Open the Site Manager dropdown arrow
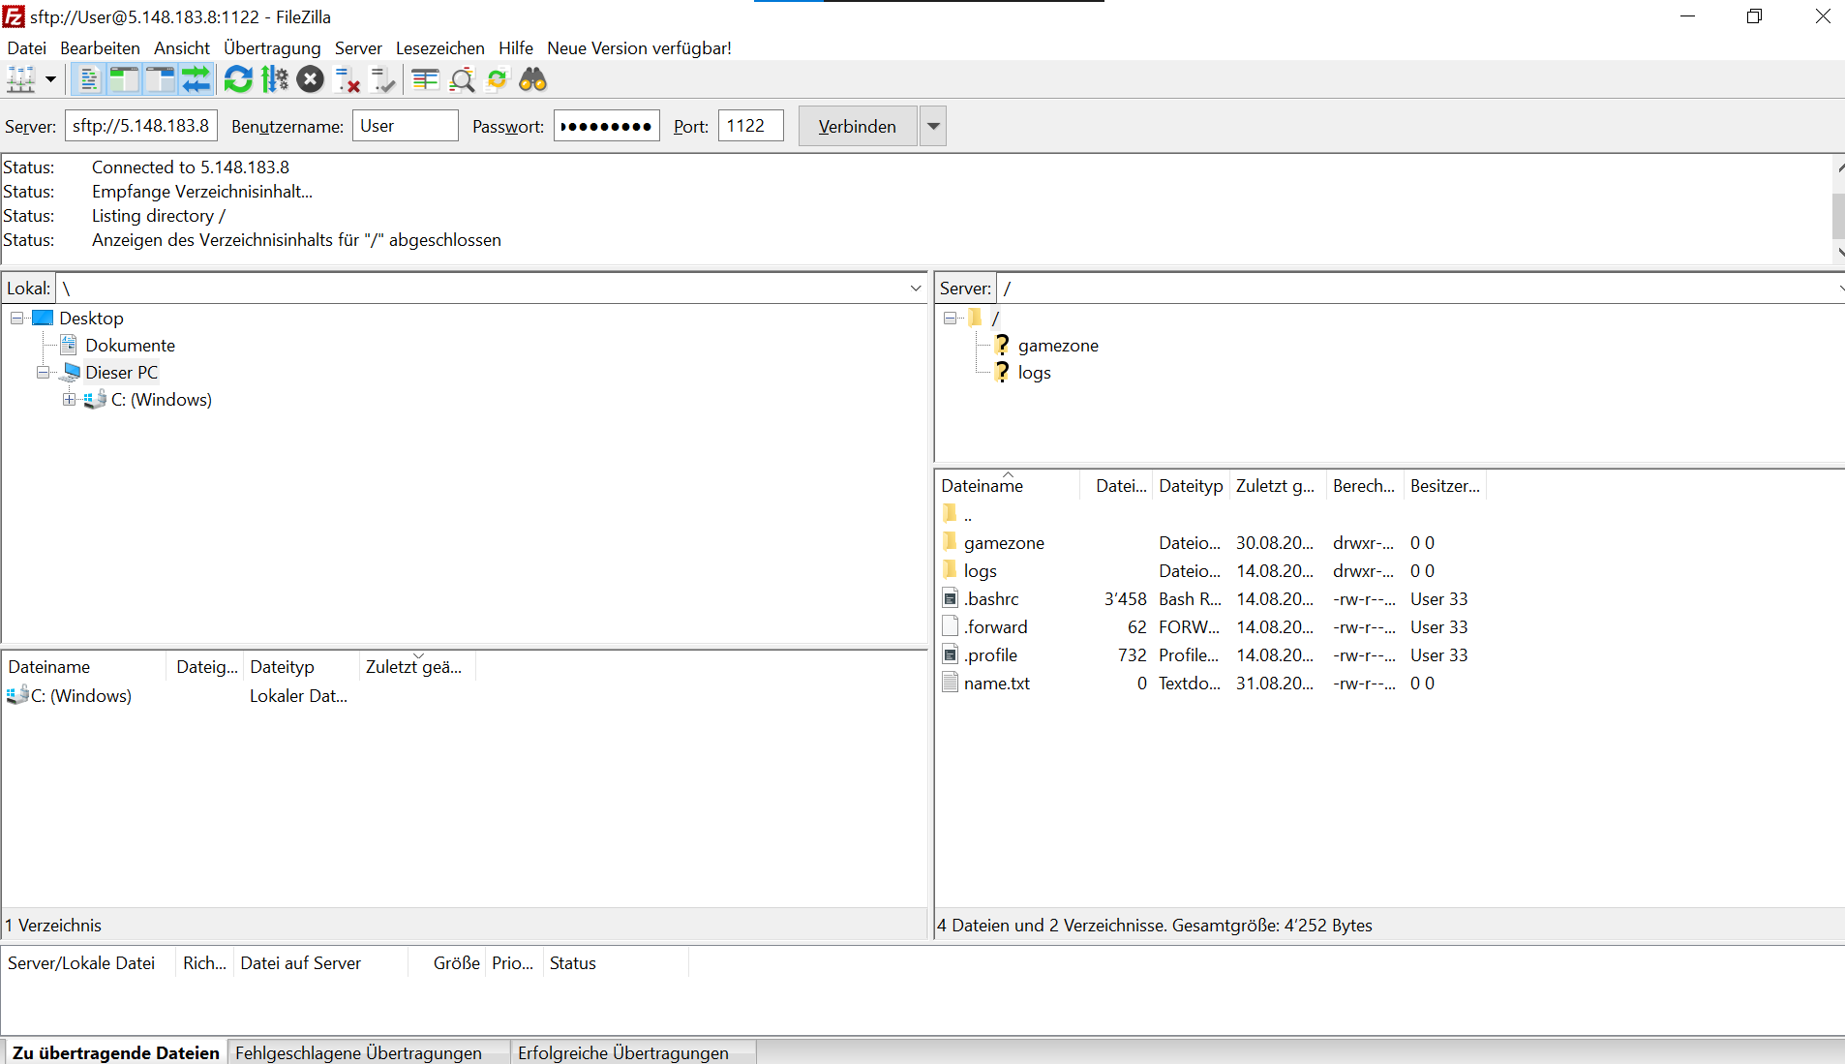This screenshot has height=1064, width=1845. point(50,79)
